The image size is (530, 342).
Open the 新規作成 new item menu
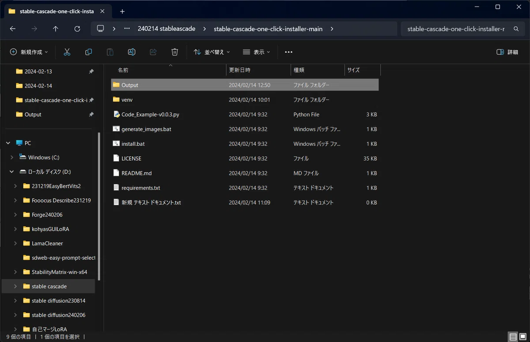[x=29, y=52]
